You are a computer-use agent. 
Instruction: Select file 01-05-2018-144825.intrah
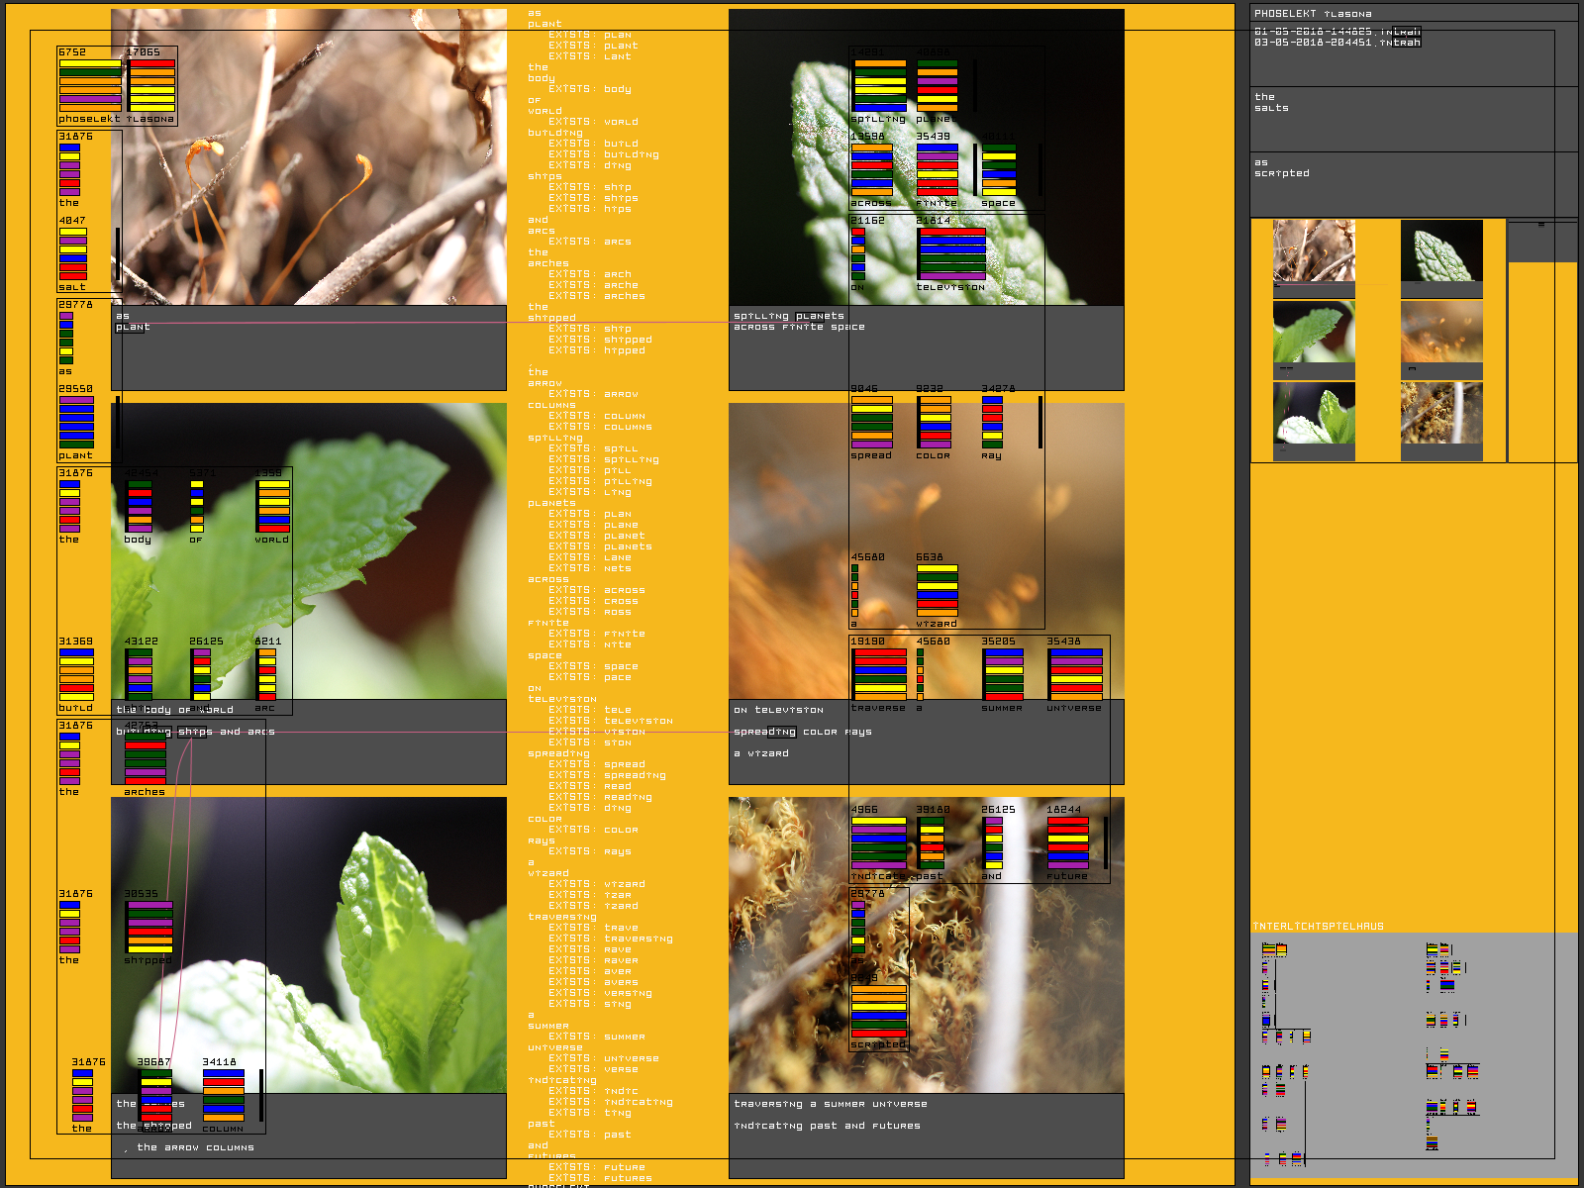[x=1337, y=32]
